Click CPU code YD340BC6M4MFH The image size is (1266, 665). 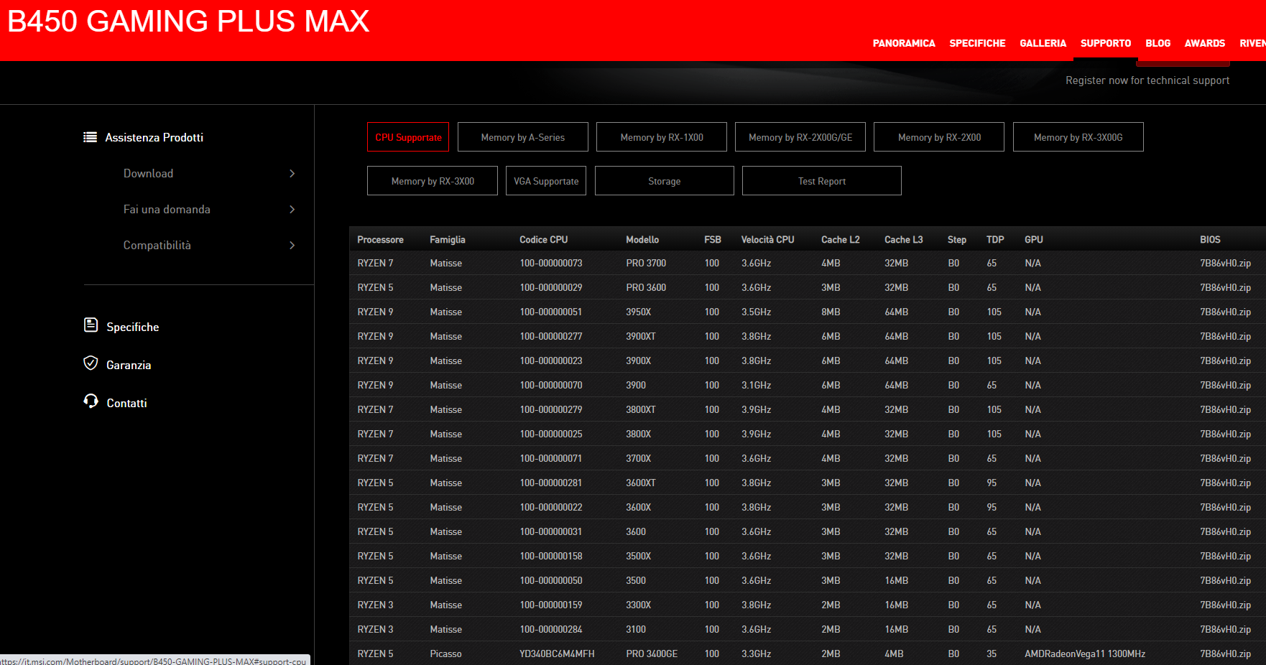click(557, 654)
